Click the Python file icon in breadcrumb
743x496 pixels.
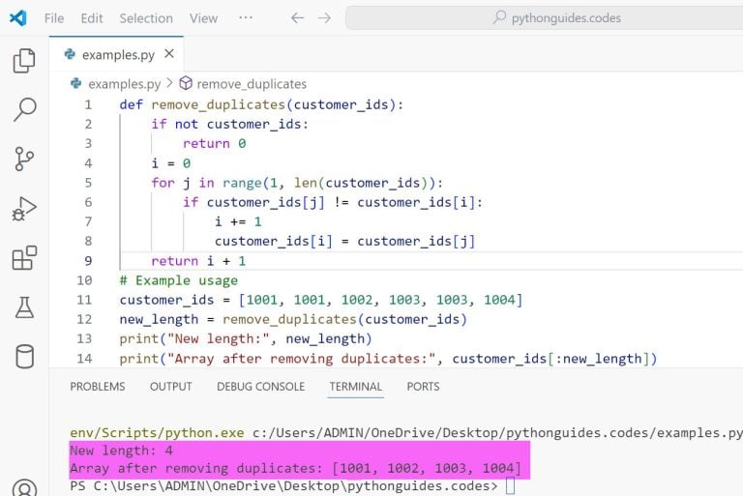(x=75, y=83)
